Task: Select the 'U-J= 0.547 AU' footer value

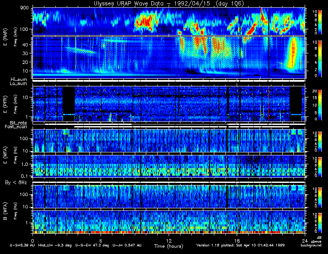Action: [127, 245]
